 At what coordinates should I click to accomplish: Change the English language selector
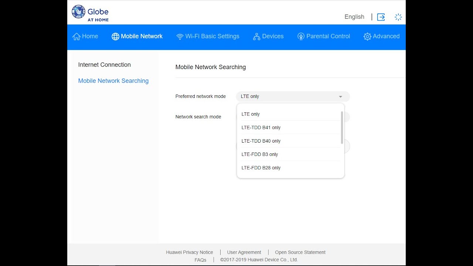pos(354,17)
